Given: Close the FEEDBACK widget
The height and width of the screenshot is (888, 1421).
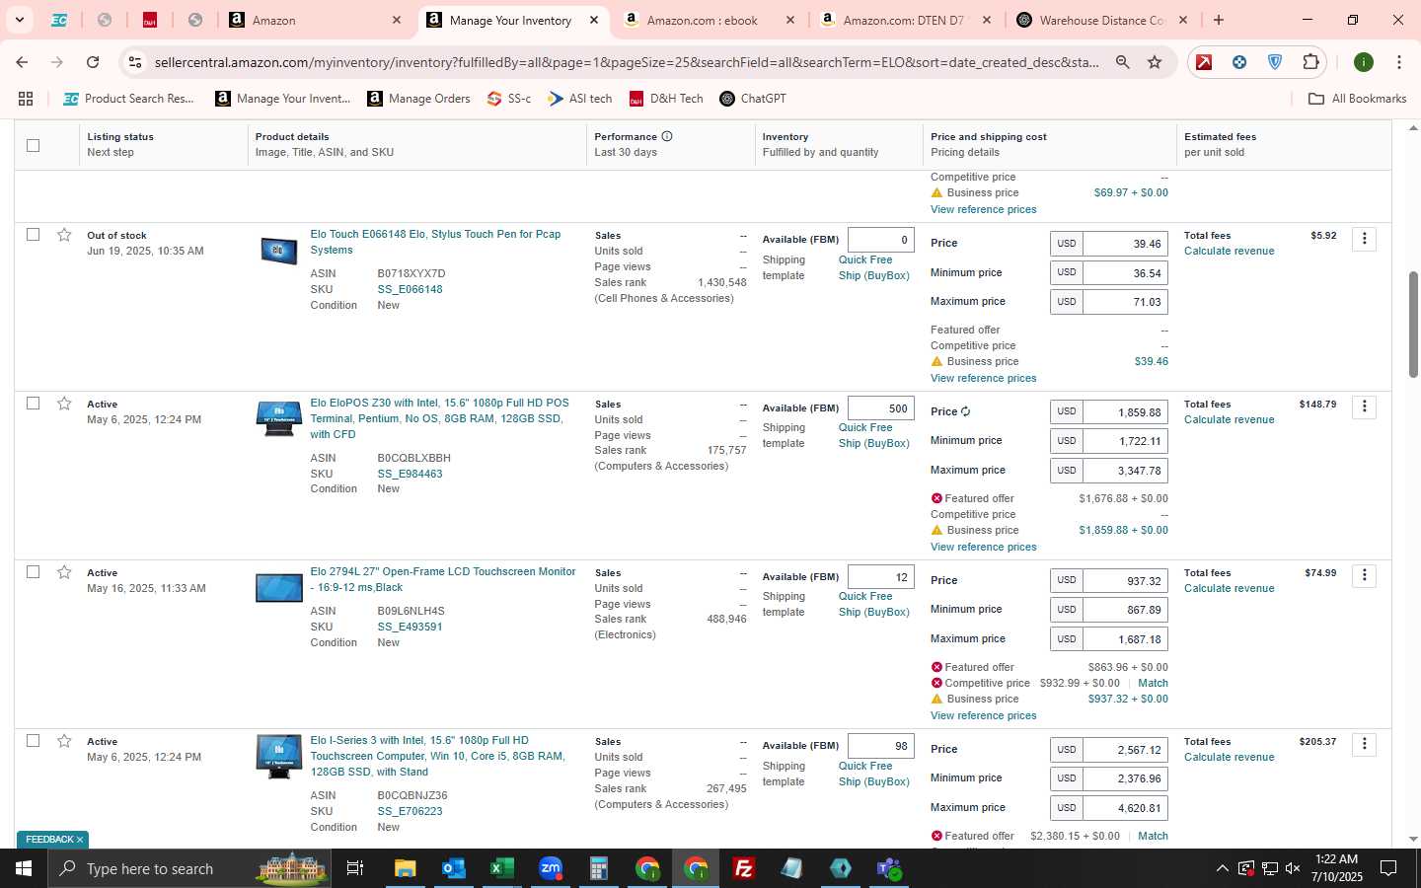Looking at the screenshot, I should click(80, 840).
